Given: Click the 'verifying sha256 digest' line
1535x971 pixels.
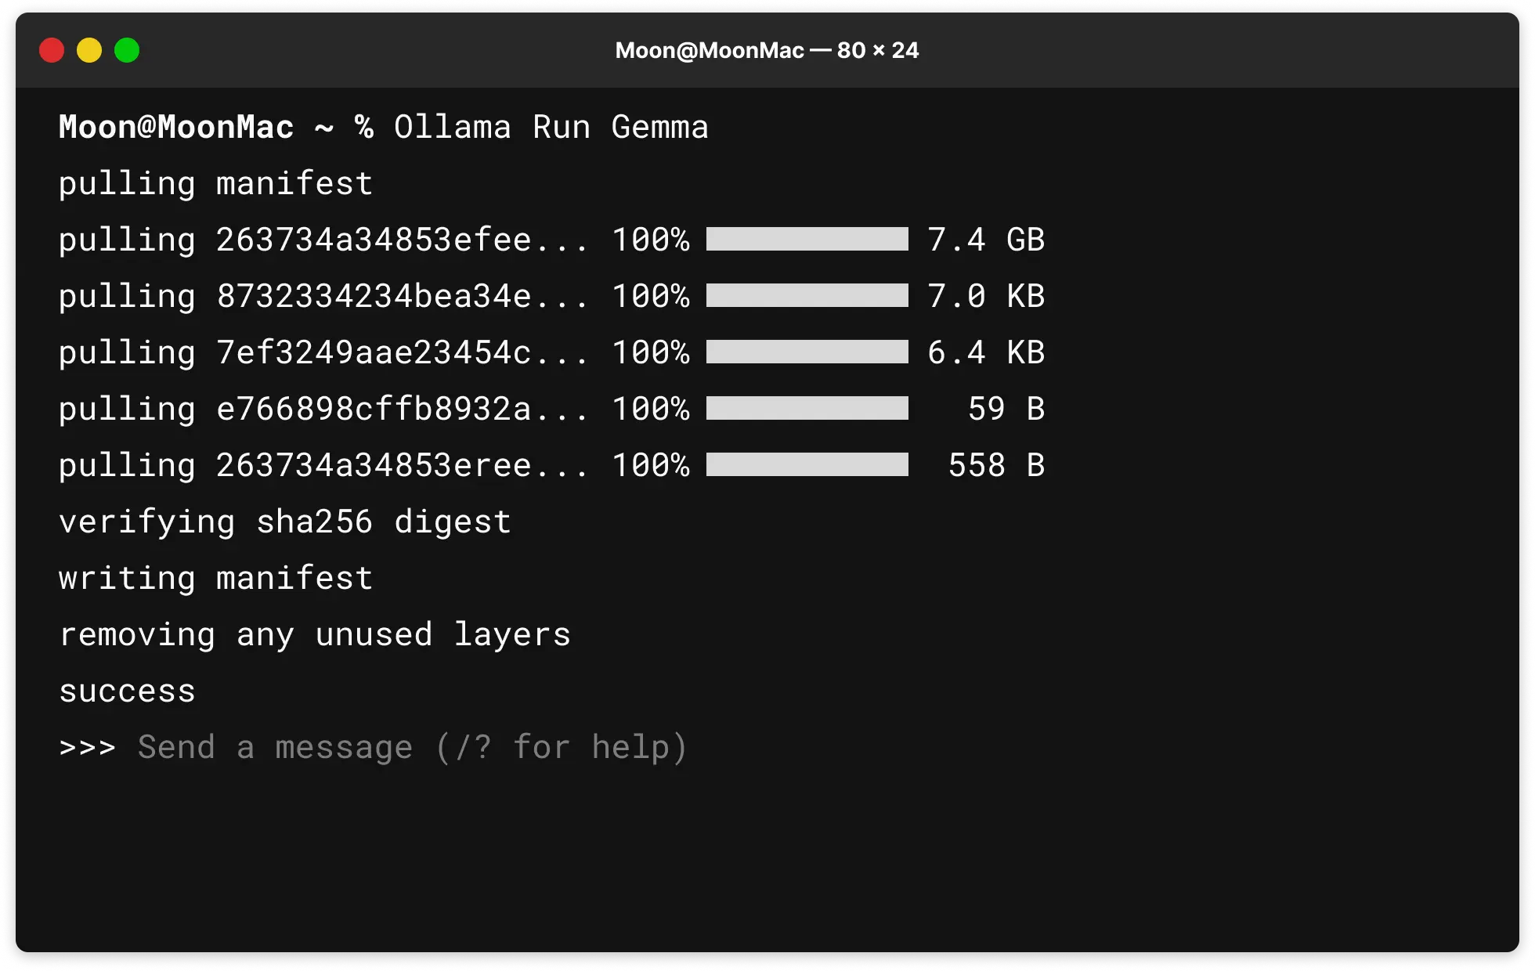Looking at the screenshot, I should (x=284, y=521).
